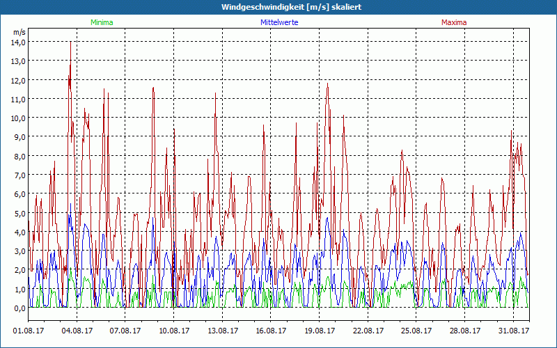Click the 12,0 y-axis value
Viewport: 557px width, 348px height.
[18, 80]
